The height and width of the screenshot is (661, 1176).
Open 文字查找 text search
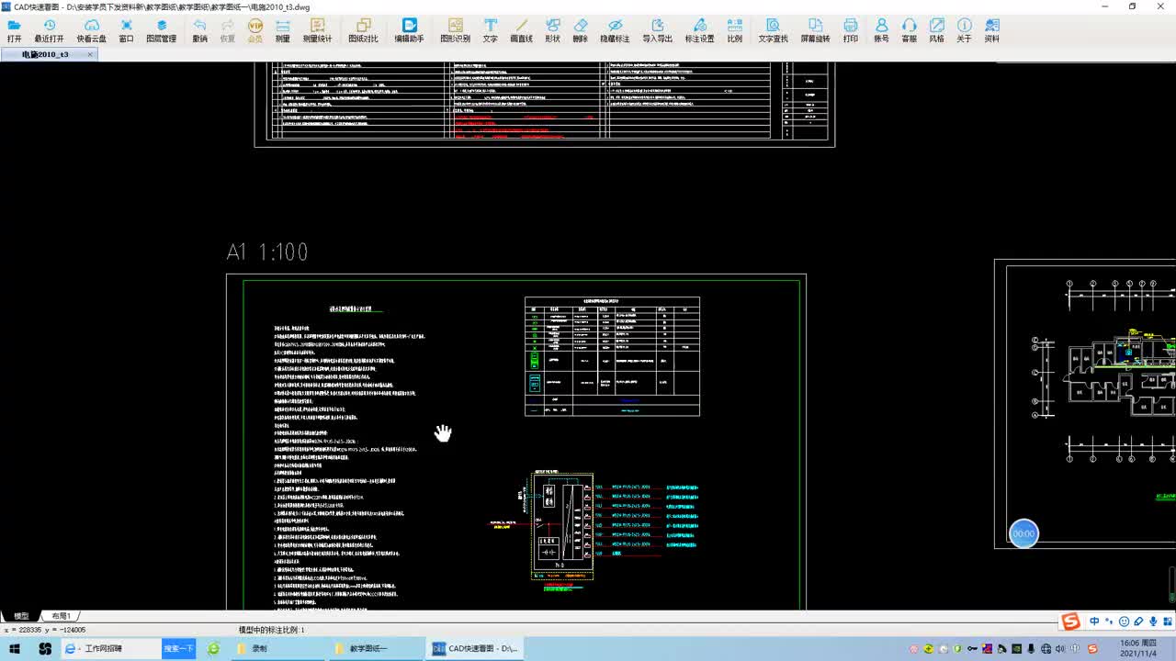[773, 30]
